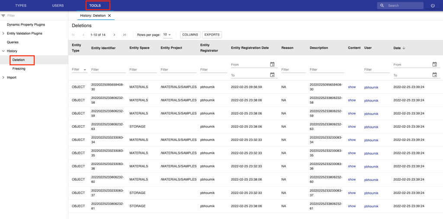This screenshot has height=219, width=443.
Task: Click the COLUMNS button
Action: coord(190,35)
